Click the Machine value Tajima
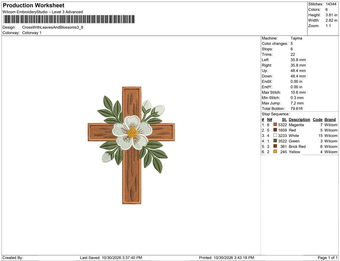 click(x=296, y=38)
